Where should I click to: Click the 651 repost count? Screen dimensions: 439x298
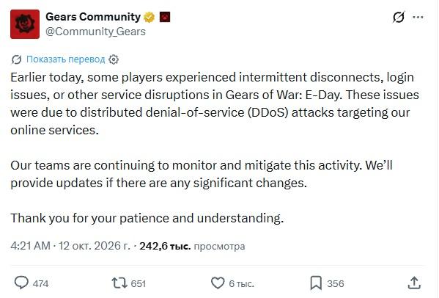coord(139,284)
